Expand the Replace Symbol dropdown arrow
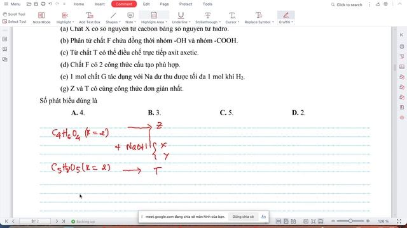 tap(273, 22)
